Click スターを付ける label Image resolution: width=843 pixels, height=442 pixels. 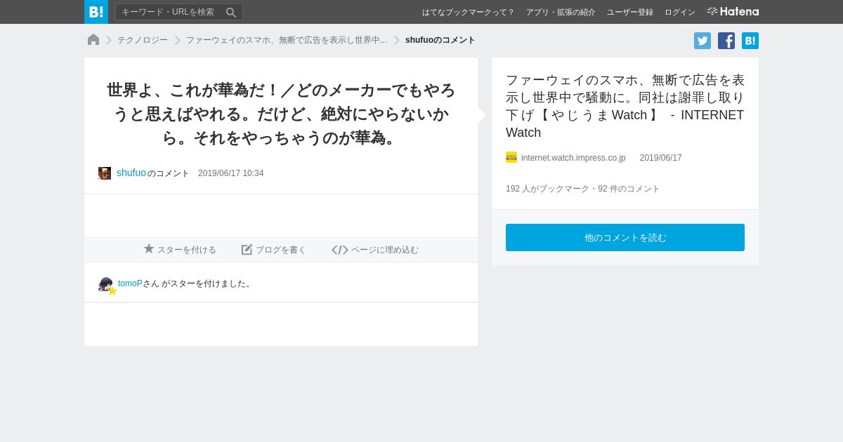point(187,250)
